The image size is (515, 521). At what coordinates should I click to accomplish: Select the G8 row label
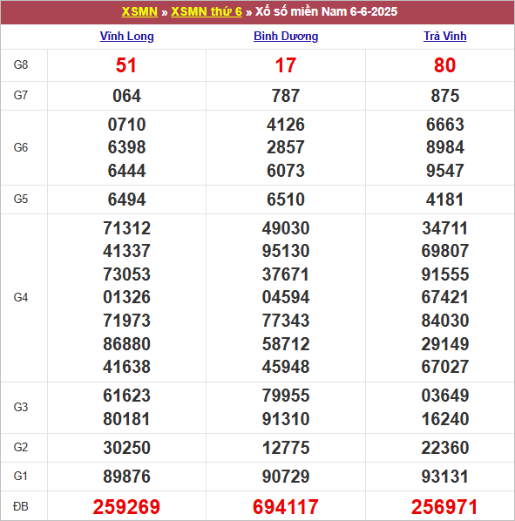pyautogui.click(x=21, y=64)
